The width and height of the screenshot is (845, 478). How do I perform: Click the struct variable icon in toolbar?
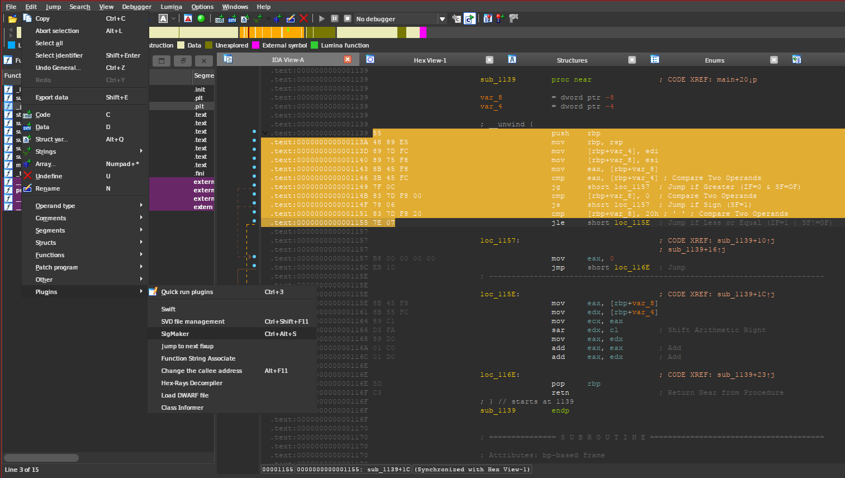pos(245,18)
